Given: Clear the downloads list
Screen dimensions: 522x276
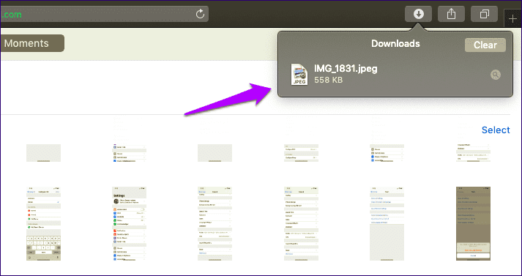Looking at the screenshot, I should tap(485, 45).
